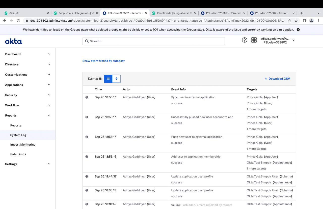
Task: Click Show event trends by category link
Action: (103, 61)
